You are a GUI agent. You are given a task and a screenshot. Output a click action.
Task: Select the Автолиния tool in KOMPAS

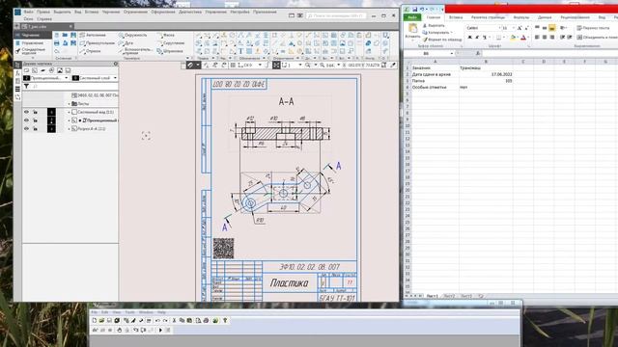click(93, 35)
